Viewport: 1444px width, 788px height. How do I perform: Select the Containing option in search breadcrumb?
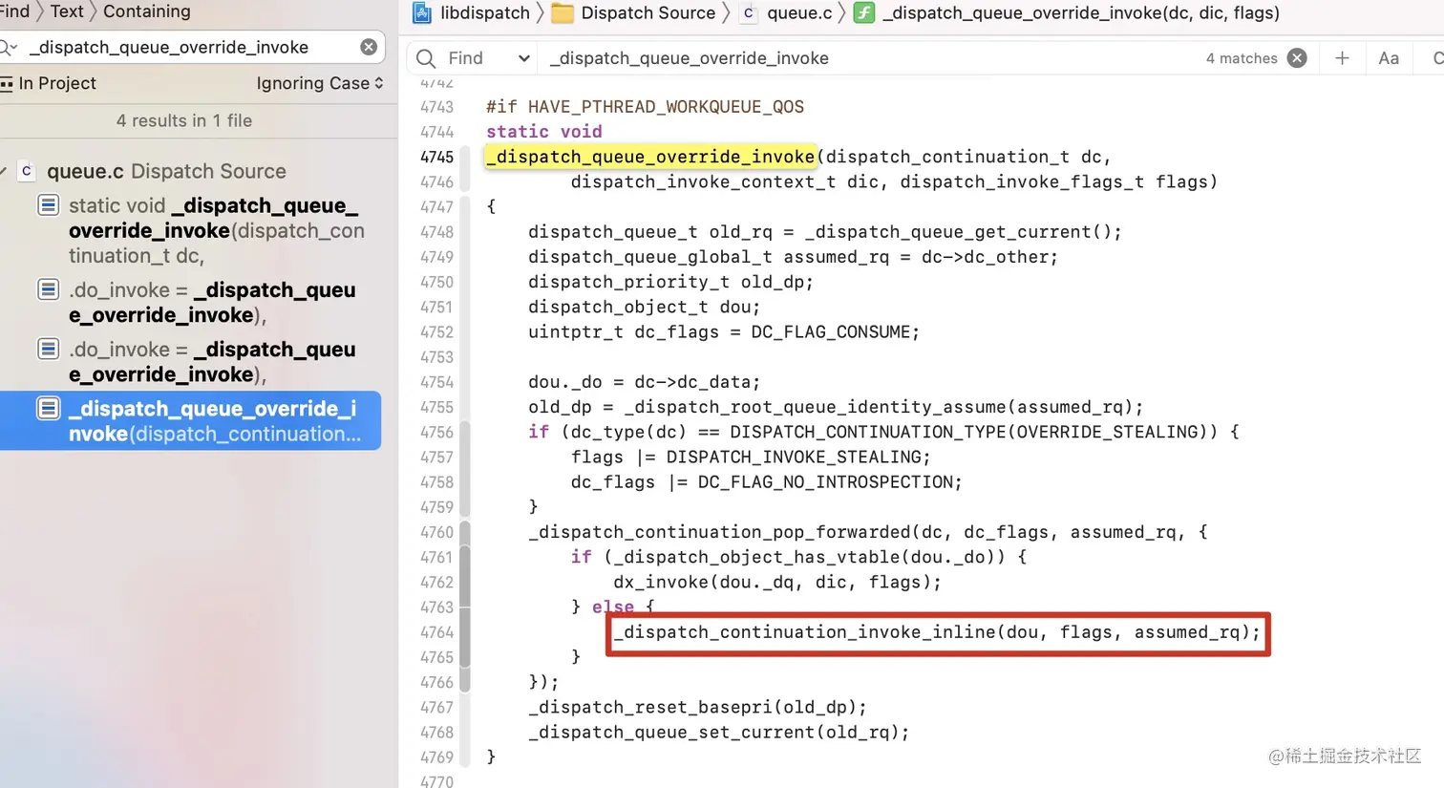coord(146,11)
